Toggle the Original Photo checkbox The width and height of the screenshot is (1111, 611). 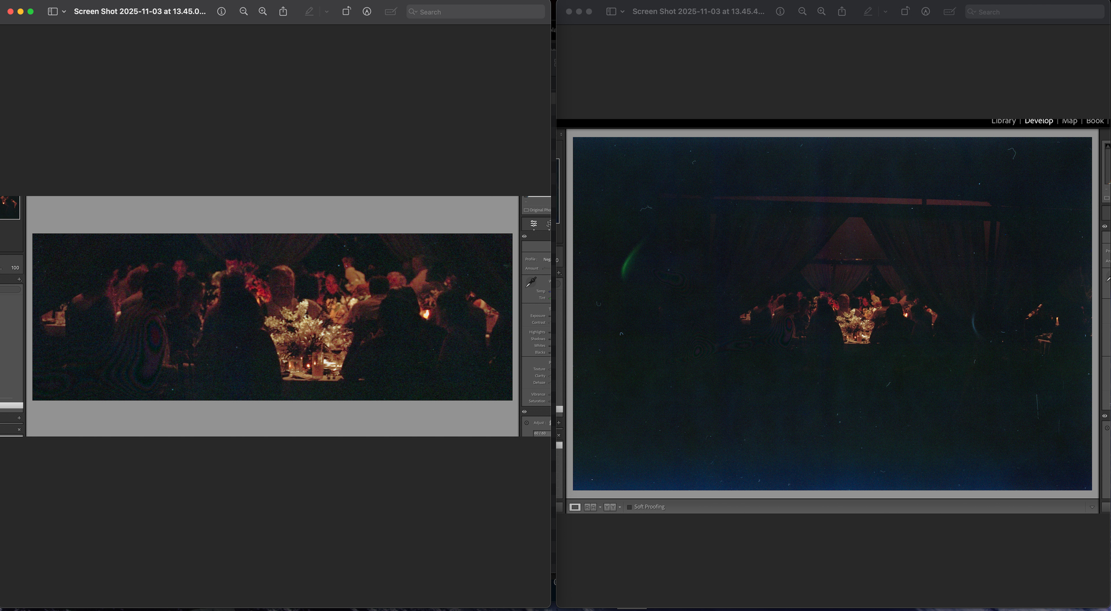pos(526,210)
